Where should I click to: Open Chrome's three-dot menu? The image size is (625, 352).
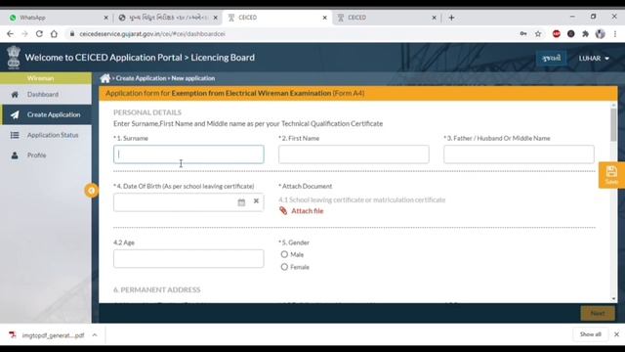(x=615, y=34)
